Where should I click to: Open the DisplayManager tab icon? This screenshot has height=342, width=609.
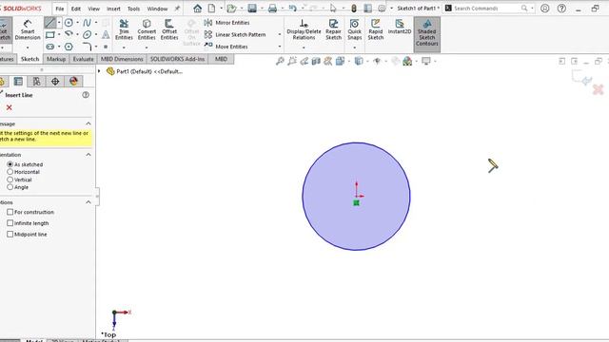[x=74, y=81]
